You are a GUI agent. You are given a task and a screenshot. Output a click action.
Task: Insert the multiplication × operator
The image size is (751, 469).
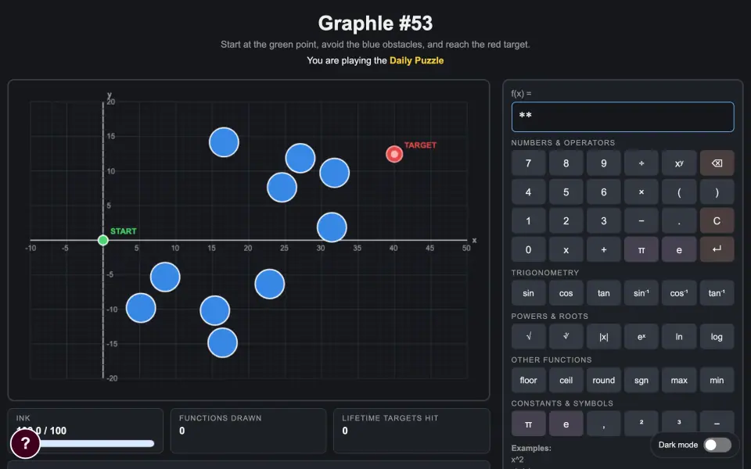[641, 192]
